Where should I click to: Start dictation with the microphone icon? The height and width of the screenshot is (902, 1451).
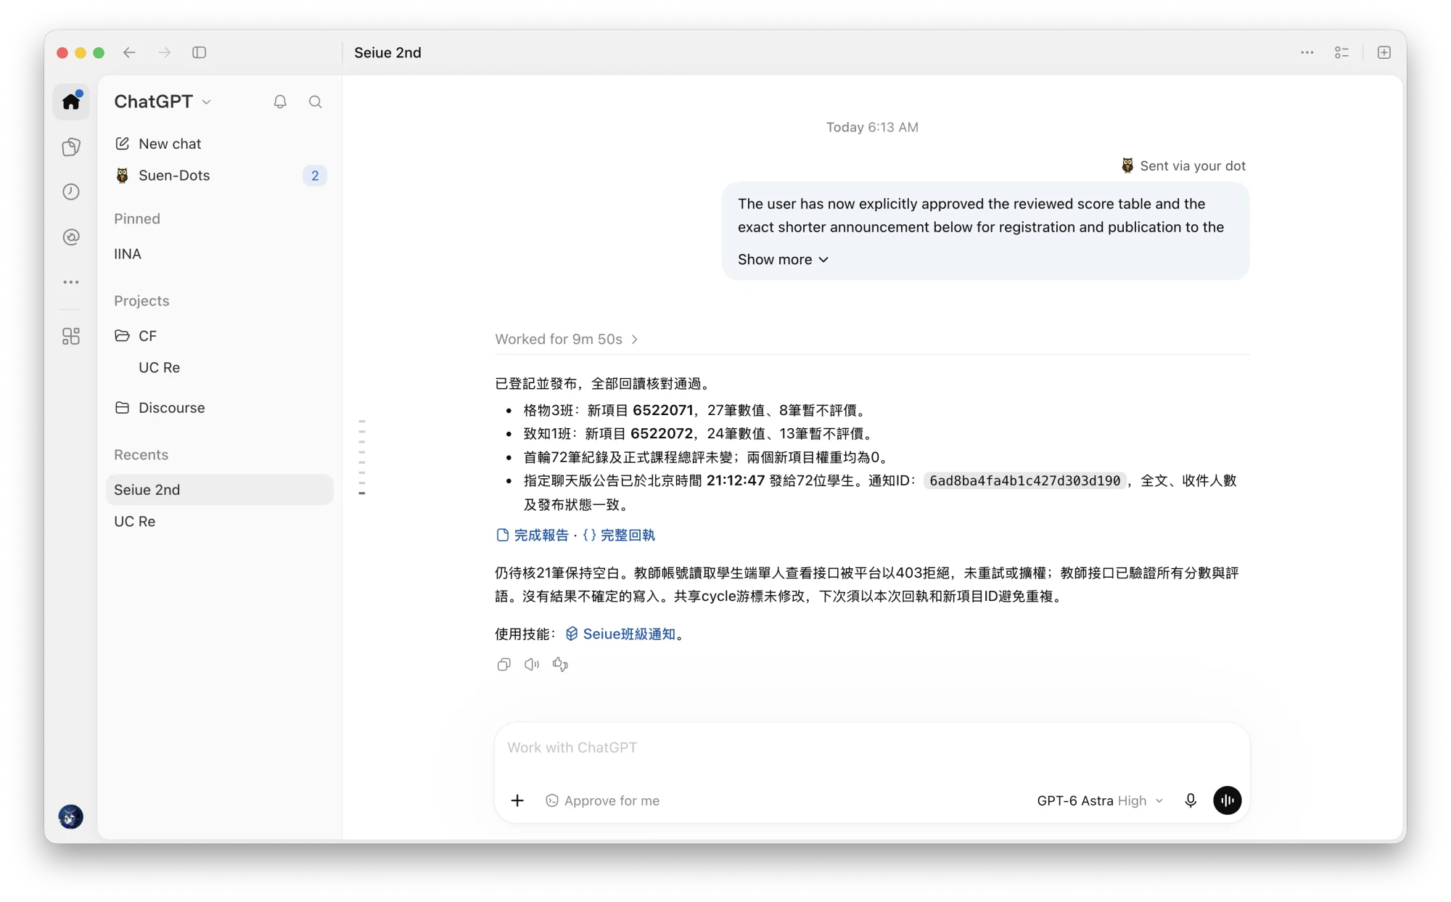click(1191, 800)
